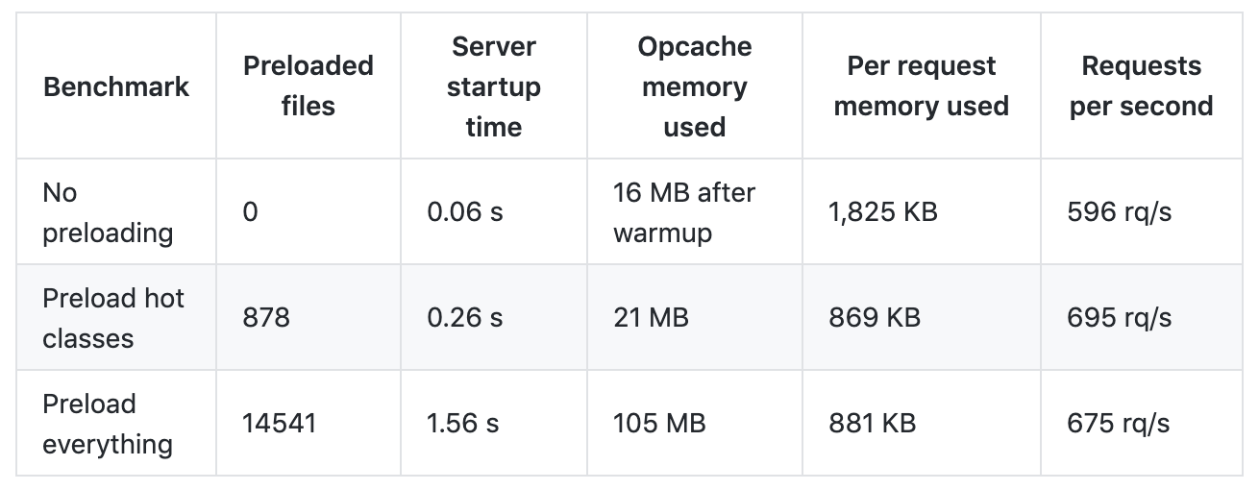Click the Benchmark column header

116,86
